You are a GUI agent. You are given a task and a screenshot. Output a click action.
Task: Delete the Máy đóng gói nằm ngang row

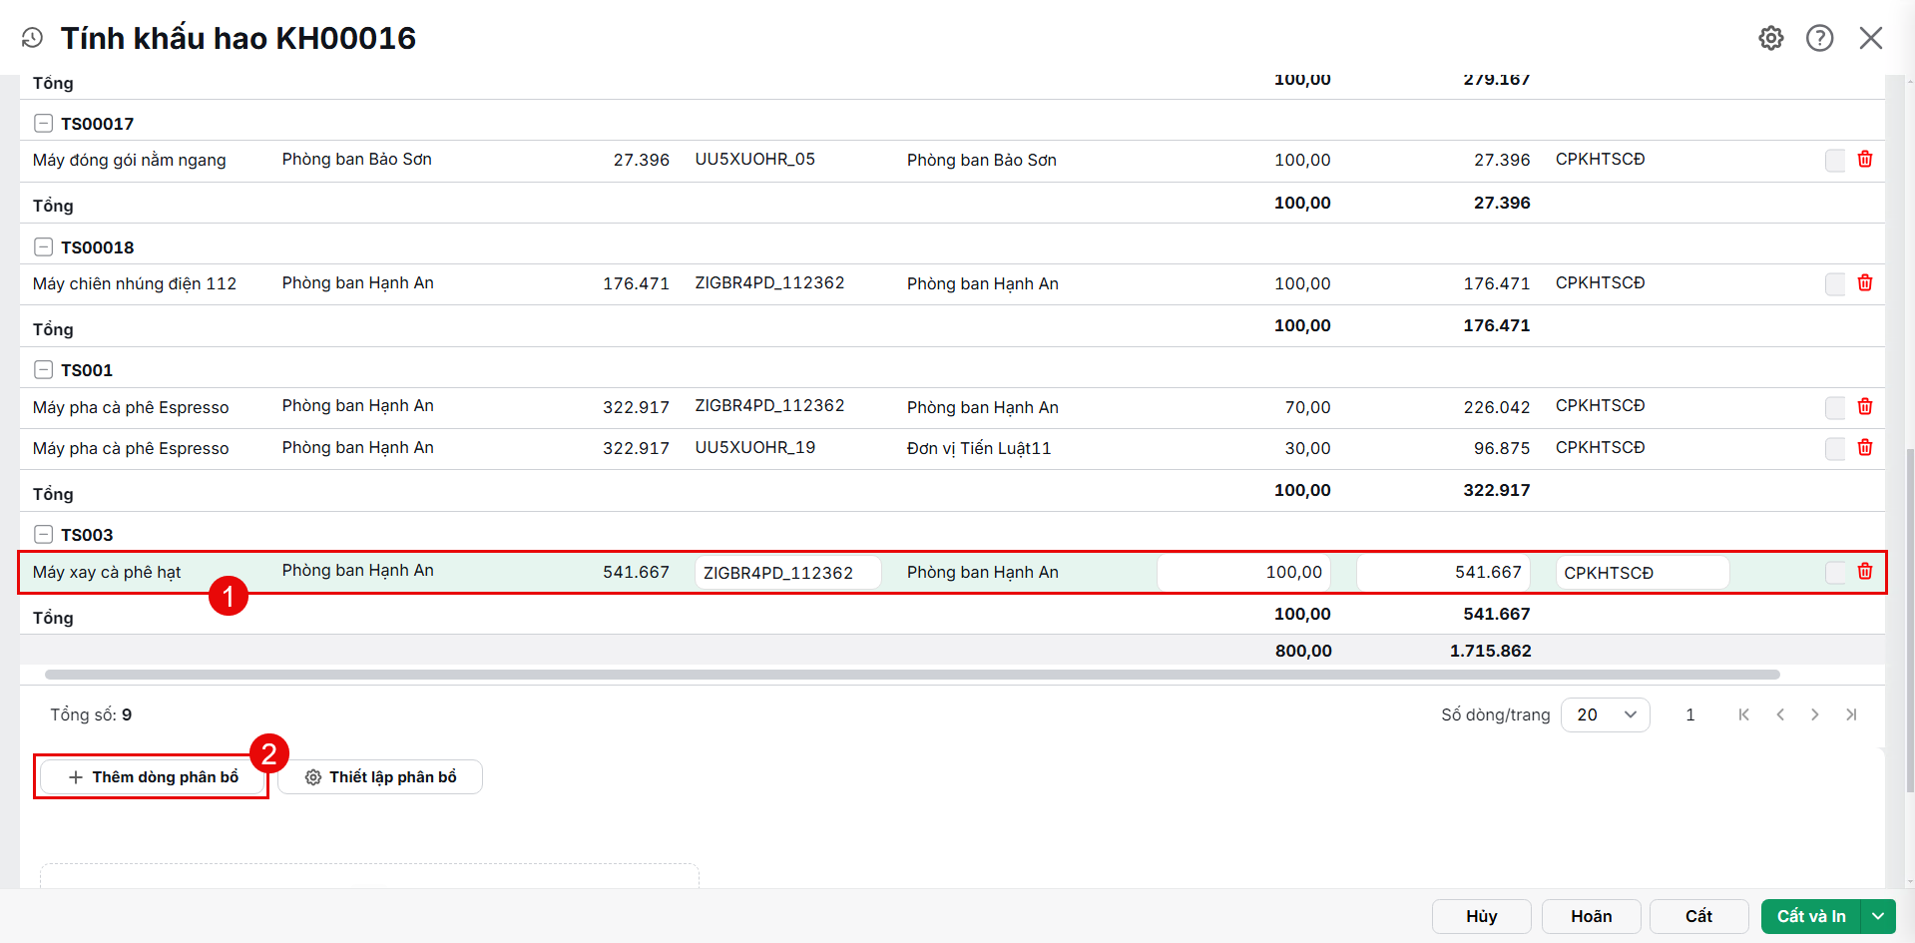coord(1865,160)
